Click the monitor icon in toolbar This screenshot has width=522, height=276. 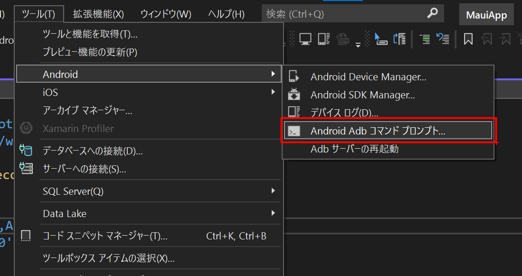(x=305, y=39)
